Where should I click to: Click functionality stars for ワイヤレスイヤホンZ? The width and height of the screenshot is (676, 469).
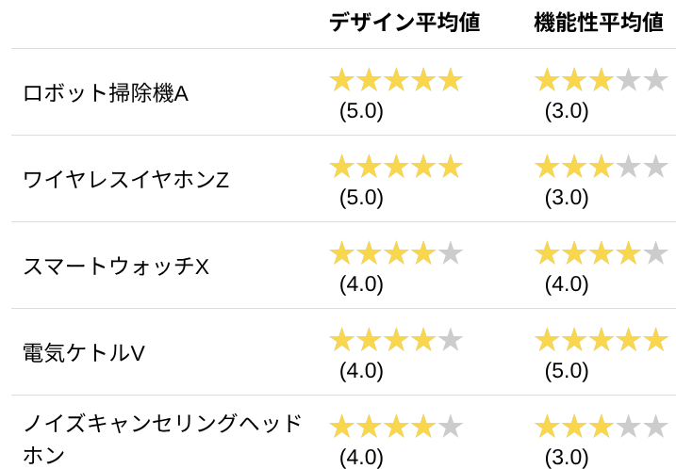[601, 167]
